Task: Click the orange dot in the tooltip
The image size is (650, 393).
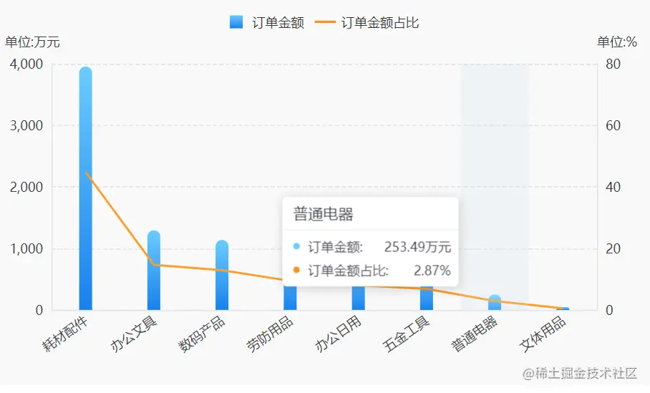Action: pyautogui.click(x=296, y=270)
